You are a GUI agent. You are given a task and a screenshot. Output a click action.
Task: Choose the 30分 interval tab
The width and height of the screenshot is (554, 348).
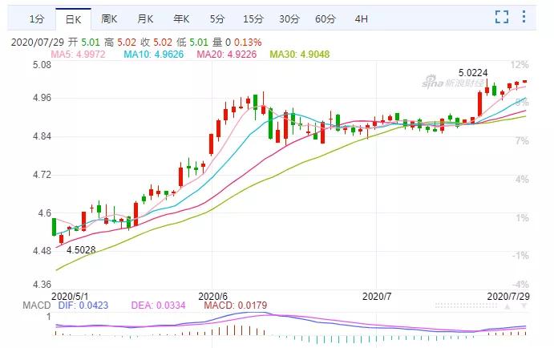(289, 18)
